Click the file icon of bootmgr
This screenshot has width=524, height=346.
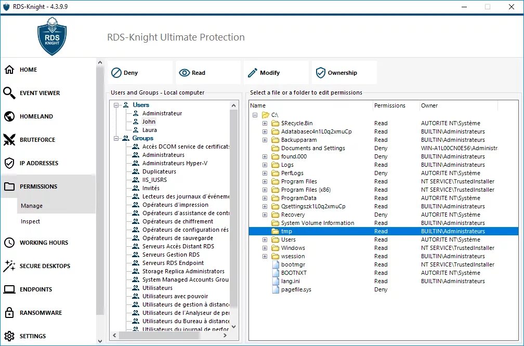276,264
